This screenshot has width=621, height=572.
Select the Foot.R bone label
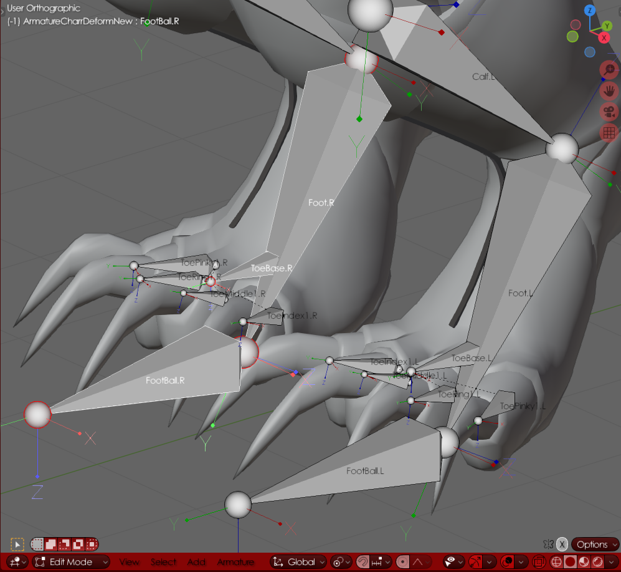(x=321, y=203)
